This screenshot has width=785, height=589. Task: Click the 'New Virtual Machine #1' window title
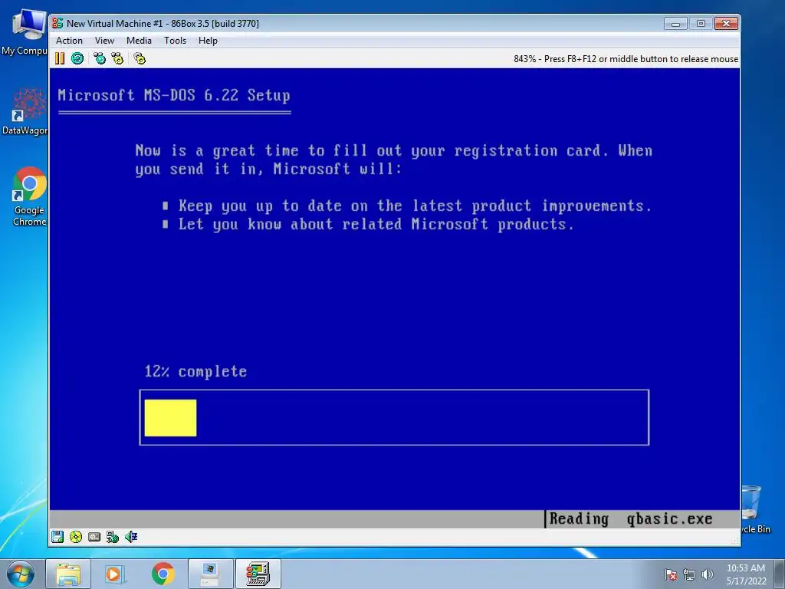(163, 23)
